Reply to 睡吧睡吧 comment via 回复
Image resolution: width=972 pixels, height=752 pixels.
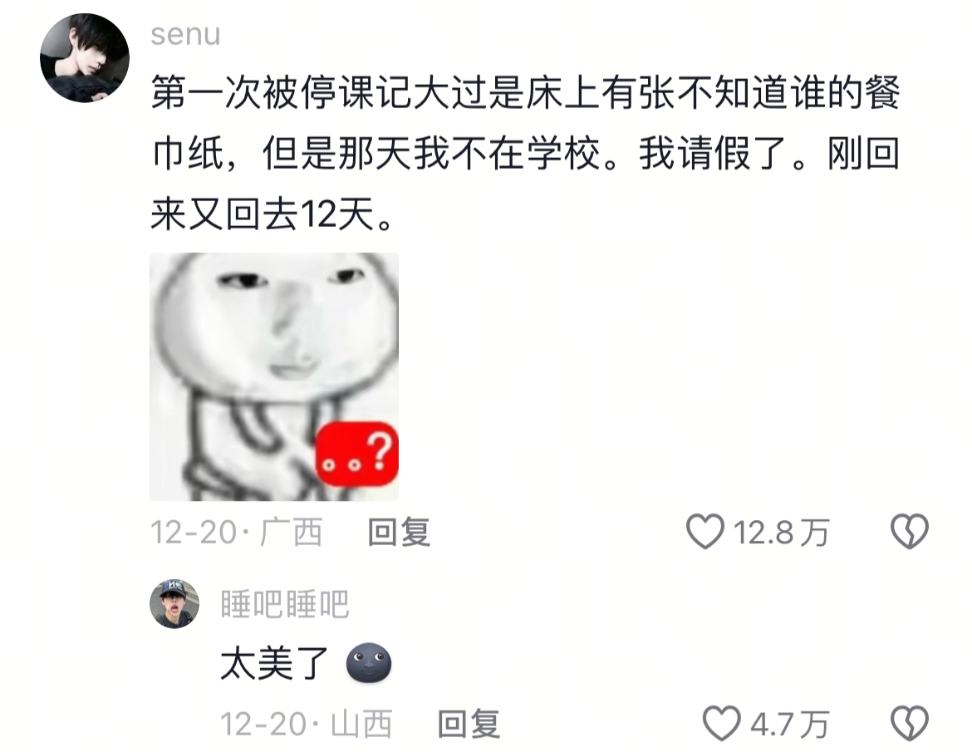tap(469, 724)
